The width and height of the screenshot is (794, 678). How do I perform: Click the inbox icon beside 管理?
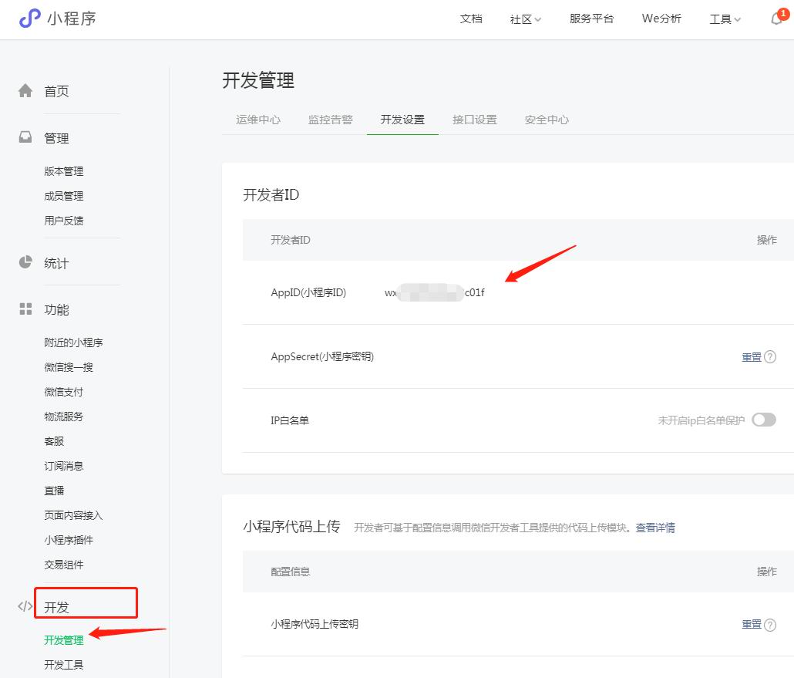pos(25,137)
